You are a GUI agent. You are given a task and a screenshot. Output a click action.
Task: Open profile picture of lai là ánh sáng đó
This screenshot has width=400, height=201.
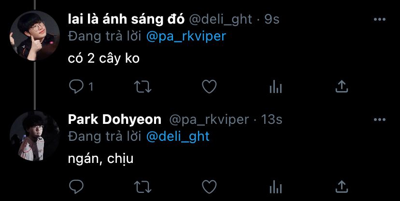tap(35, 36)
